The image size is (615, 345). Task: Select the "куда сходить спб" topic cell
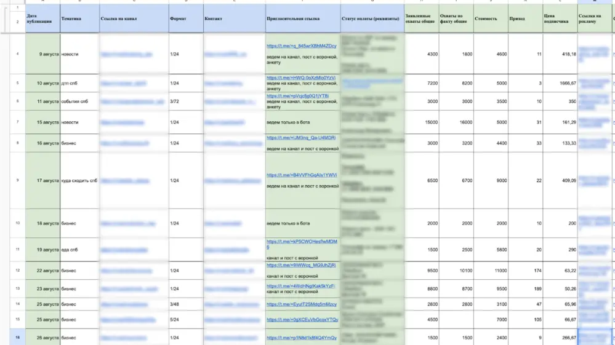(79, 181)
